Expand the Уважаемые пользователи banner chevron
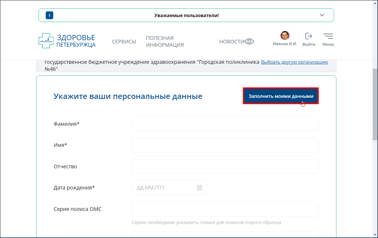Image resolution: width=378 pixels, height=238 pixels. pyautogui.click(x=322, y=15)
